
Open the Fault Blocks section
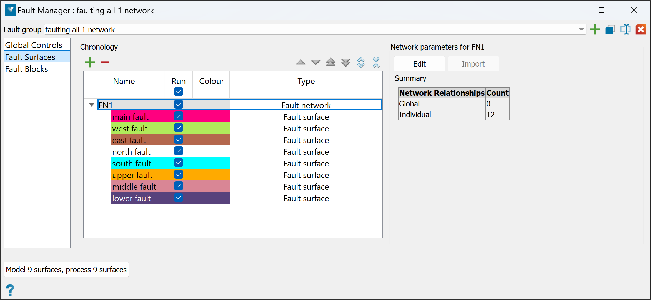tap(27, 69)
